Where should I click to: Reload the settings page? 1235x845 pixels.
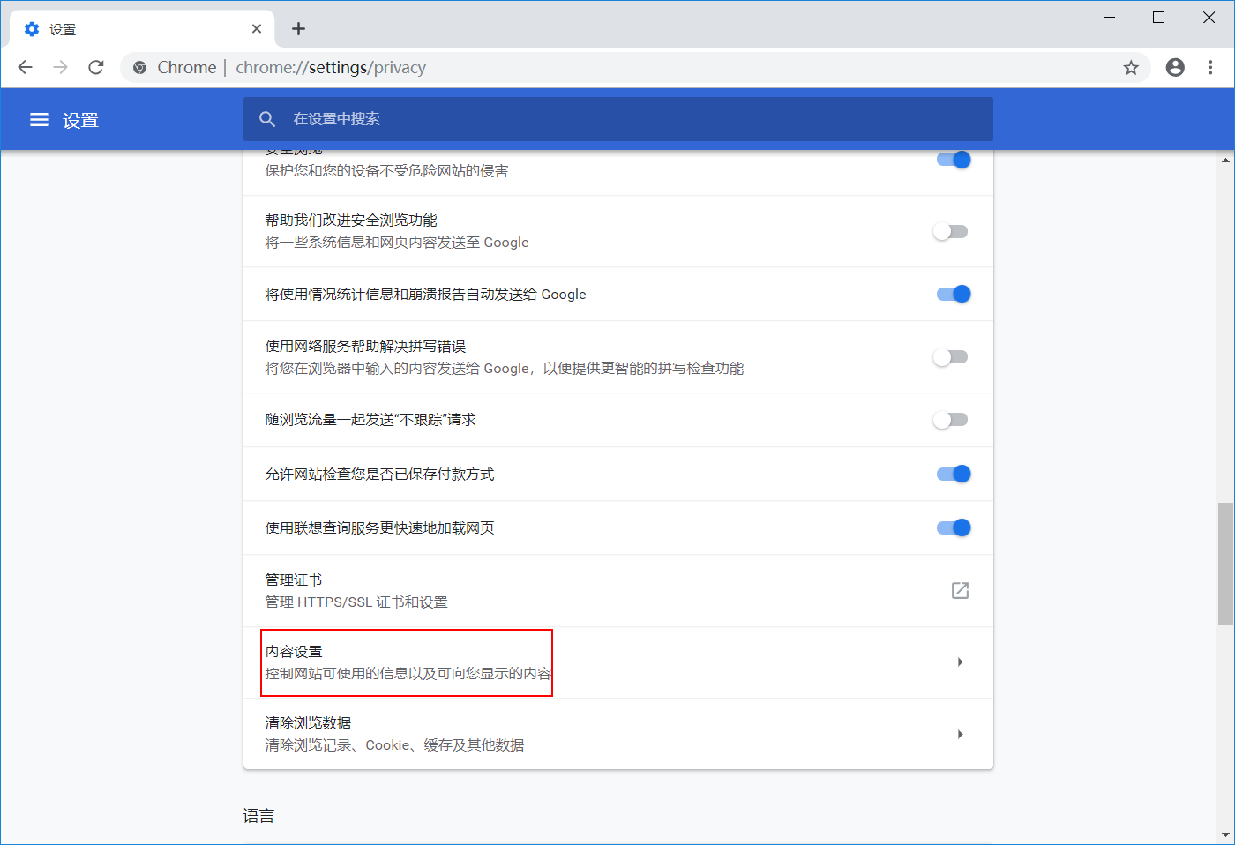point(95,67)
